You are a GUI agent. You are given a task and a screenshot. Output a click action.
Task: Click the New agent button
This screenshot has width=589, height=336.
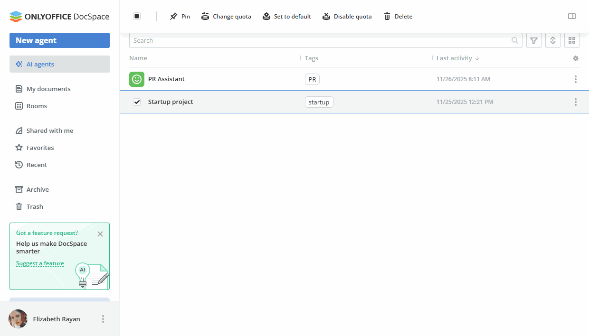coord(59,40)
